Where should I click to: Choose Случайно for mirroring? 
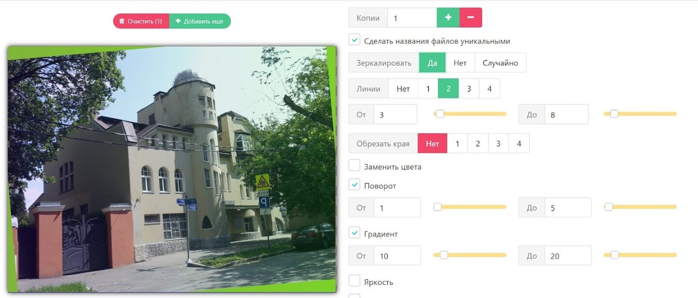tap(500, 63)
